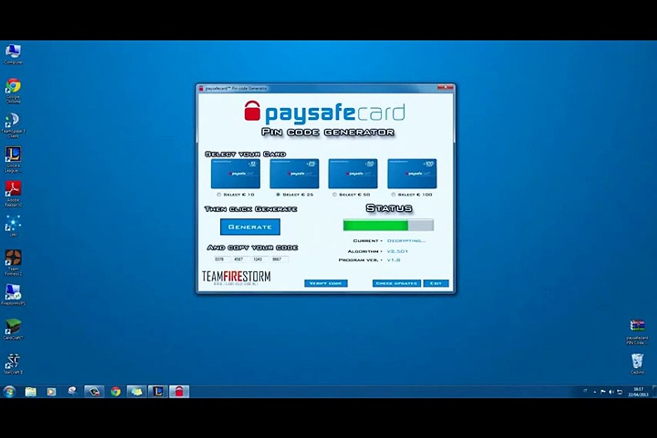657x438 pixels.
Task: Switch to the highlighted taskbar app left of Chrome
Action: click(x=94, y=392)
